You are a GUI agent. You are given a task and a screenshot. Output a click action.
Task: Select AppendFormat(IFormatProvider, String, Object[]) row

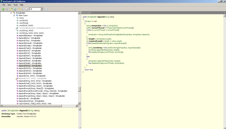tap(43, 91)
